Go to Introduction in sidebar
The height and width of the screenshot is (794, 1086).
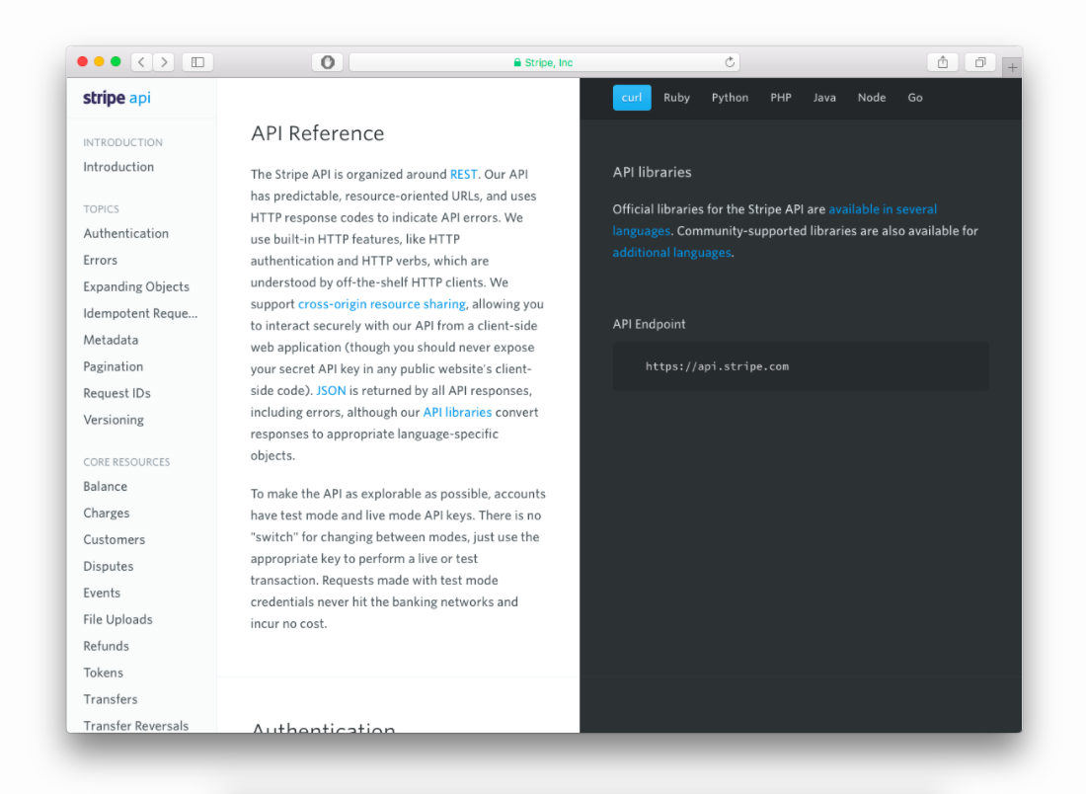[118, 167]
